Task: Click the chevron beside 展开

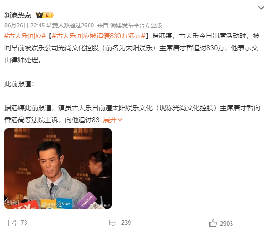Action: coord(120,120)
